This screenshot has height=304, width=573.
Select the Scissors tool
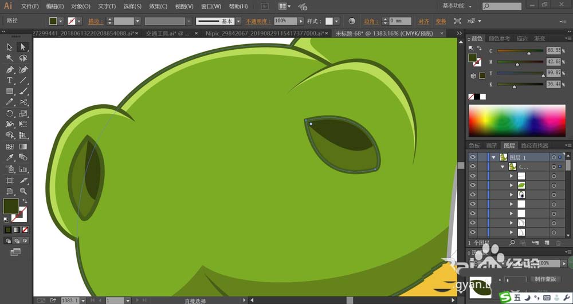[23, 102]
